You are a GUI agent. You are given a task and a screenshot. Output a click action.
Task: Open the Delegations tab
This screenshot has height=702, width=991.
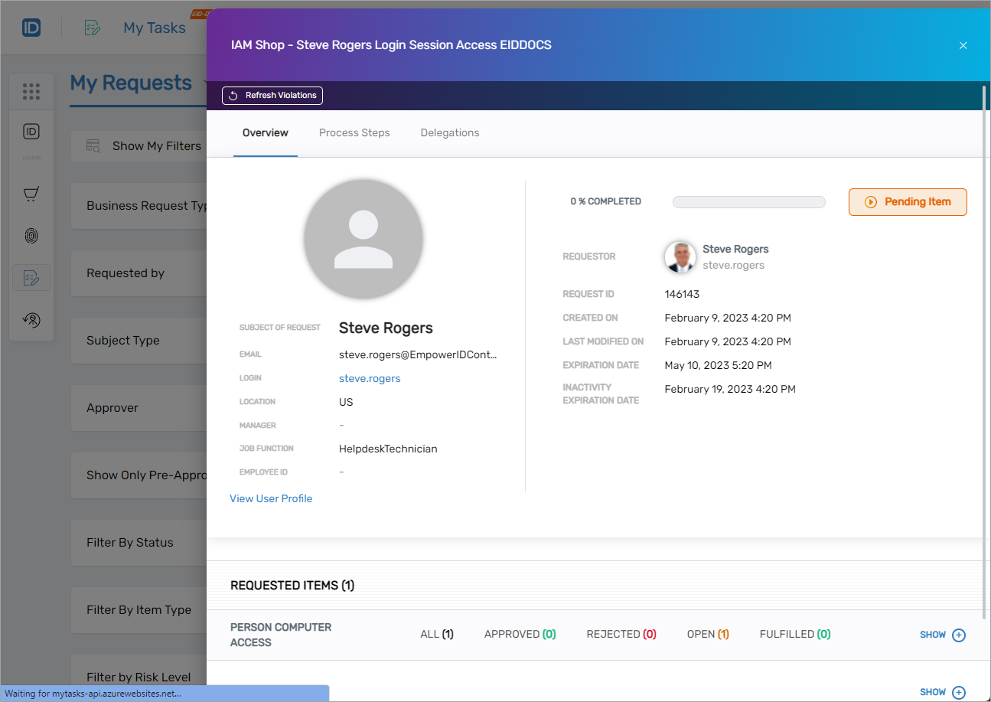coord(449,132)
